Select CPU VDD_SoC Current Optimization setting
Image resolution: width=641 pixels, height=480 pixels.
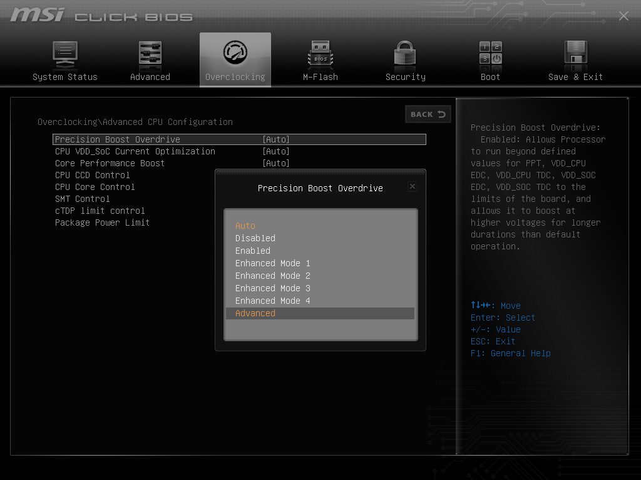pos(135,151)
